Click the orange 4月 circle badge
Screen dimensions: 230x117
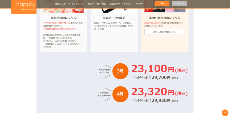point(121,94)
